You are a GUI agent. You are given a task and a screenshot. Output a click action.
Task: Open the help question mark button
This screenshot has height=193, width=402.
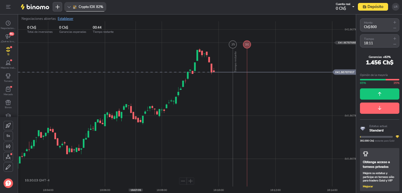(8, 183)
